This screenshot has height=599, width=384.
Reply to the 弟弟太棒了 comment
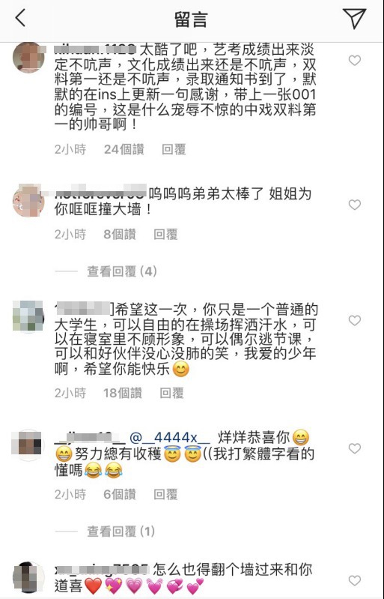[165, 234]
